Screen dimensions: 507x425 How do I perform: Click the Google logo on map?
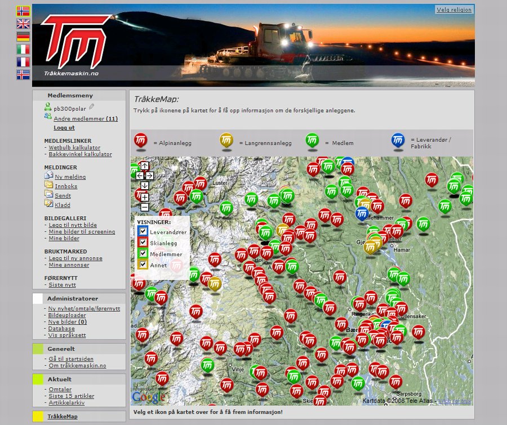(148, 397)
